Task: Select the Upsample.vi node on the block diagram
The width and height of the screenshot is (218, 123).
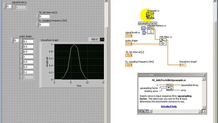Action: [x=150, y=16]
